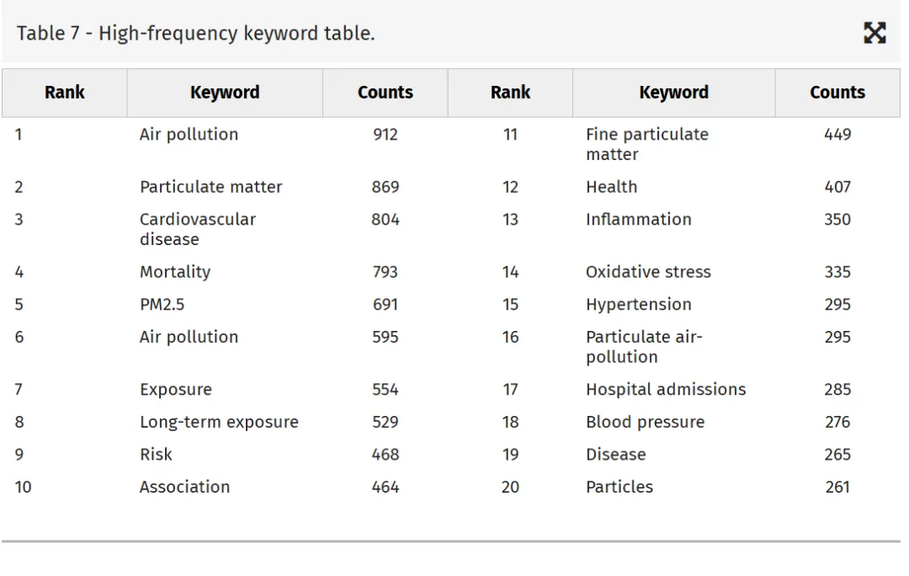Click the Mortality keyword cell
This screenshot has width=909, height=576.
click(x=175, y=272)
